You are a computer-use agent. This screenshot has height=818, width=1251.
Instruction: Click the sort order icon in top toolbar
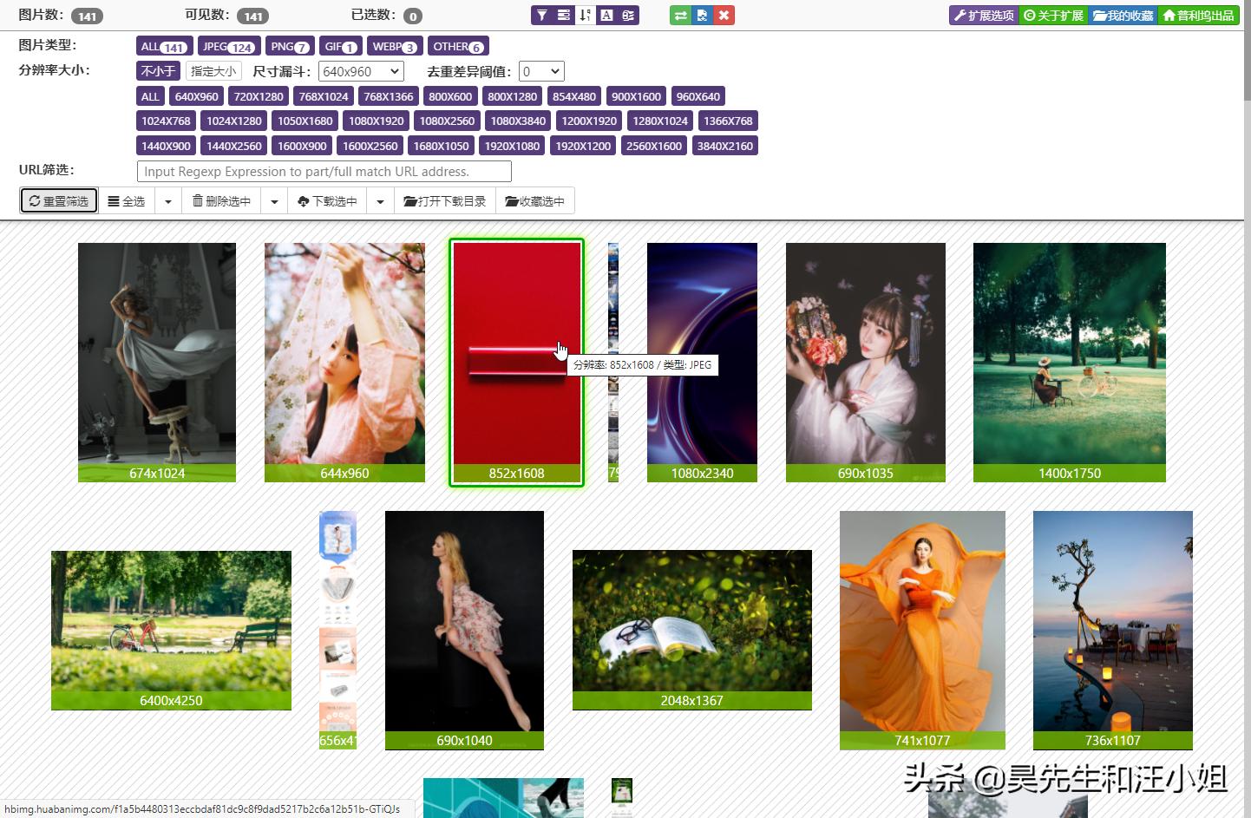586,15
